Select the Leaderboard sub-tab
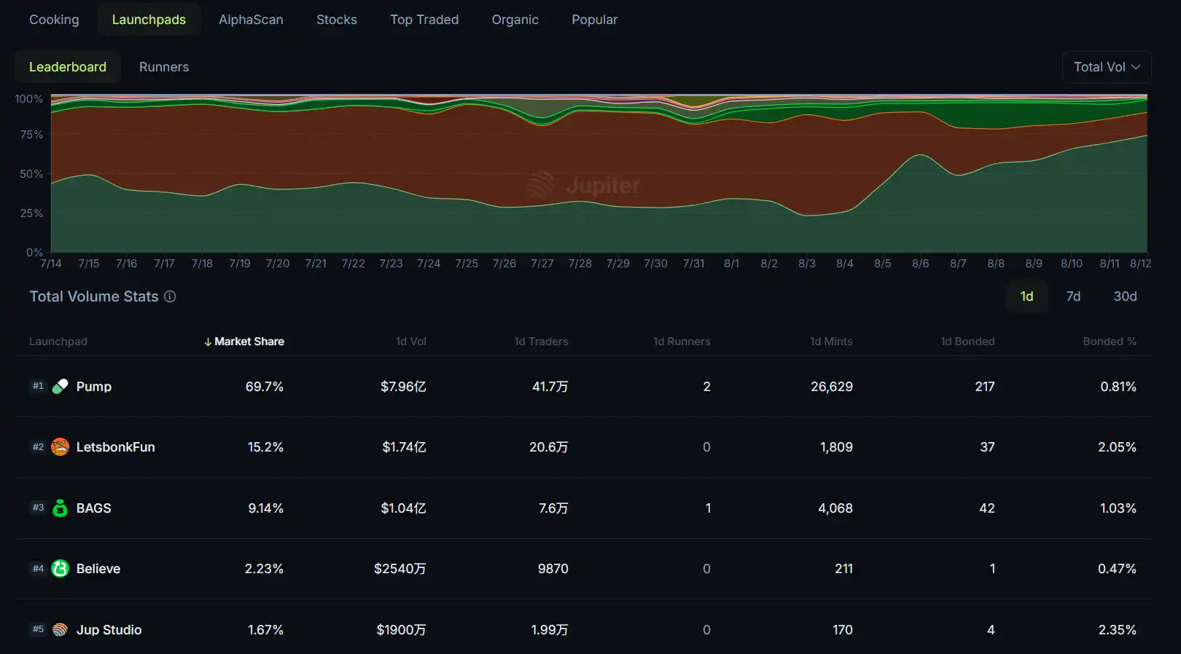 pyautogui.click(x=68, y=67)
